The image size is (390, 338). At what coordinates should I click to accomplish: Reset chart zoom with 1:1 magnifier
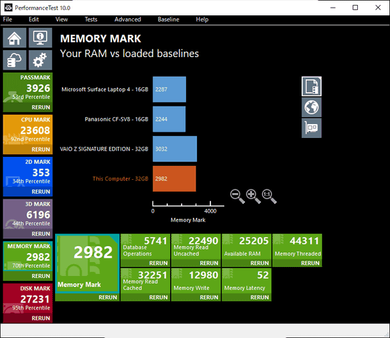269,196
